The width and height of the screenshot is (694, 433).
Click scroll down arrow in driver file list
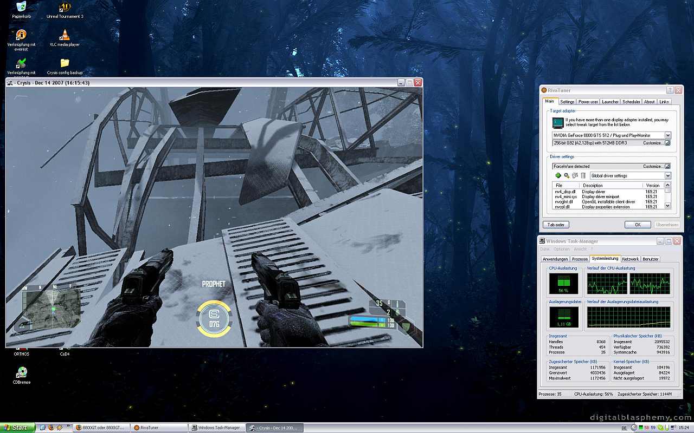click(668, 206)
